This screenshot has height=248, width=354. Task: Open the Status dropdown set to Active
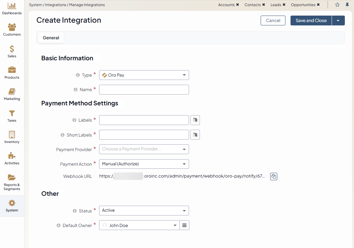pos(144,210)
